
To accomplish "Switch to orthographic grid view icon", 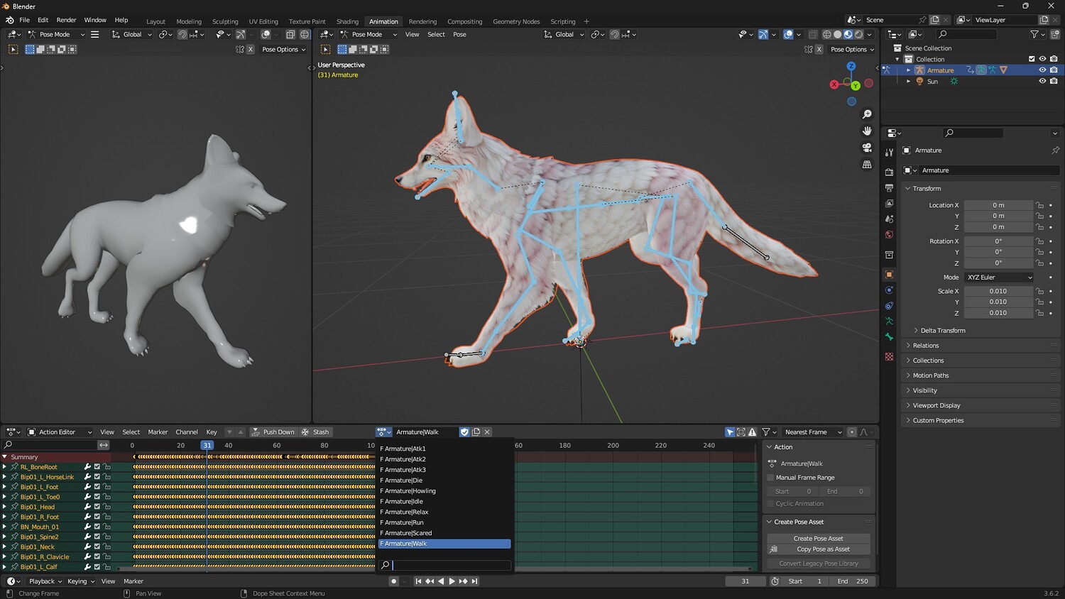I will pyautogui.click(x=867, y=165).
